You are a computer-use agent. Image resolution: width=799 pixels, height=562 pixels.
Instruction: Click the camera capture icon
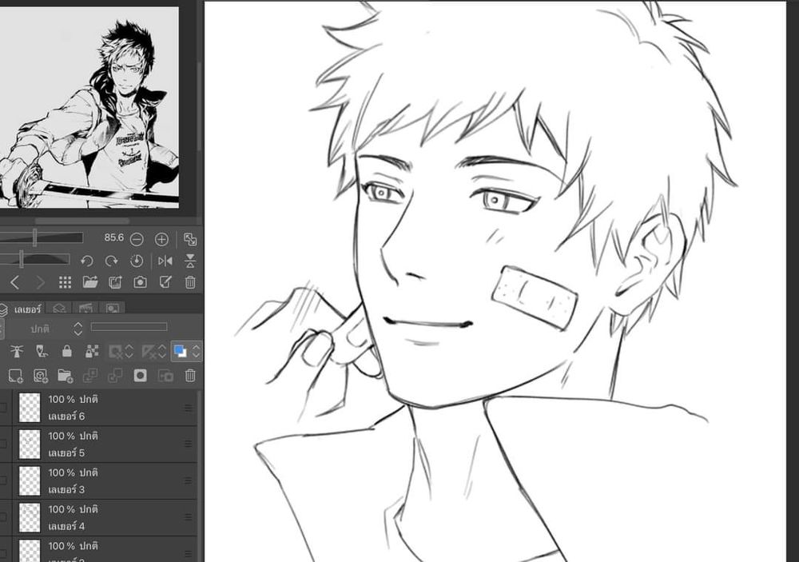pyautogui.click(x=140, y=282)
